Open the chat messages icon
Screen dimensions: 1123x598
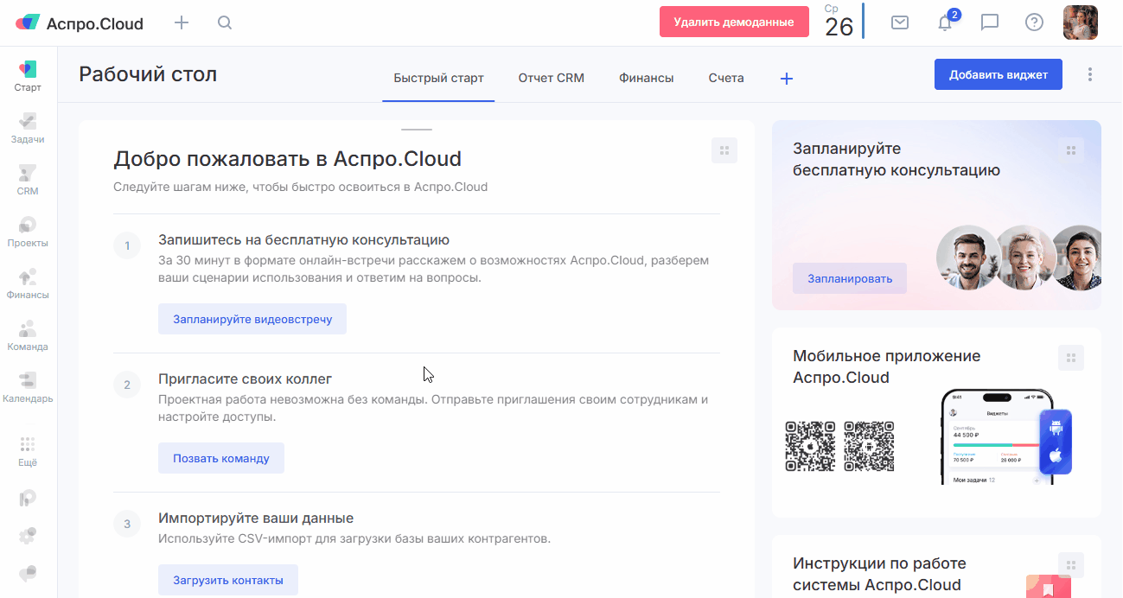point(990,23)
